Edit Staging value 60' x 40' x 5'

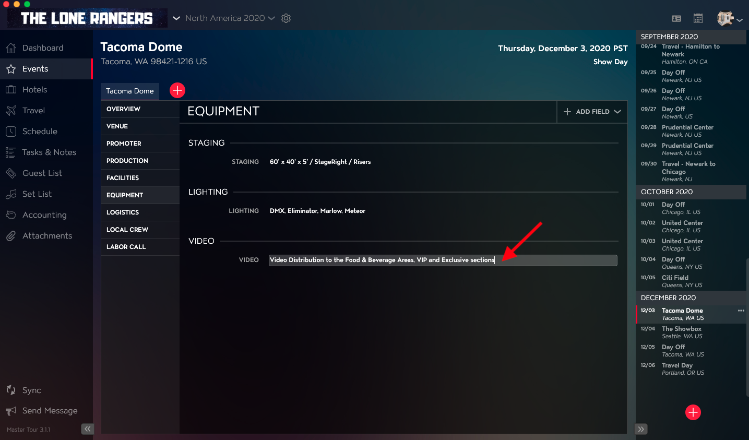[320, 162]
